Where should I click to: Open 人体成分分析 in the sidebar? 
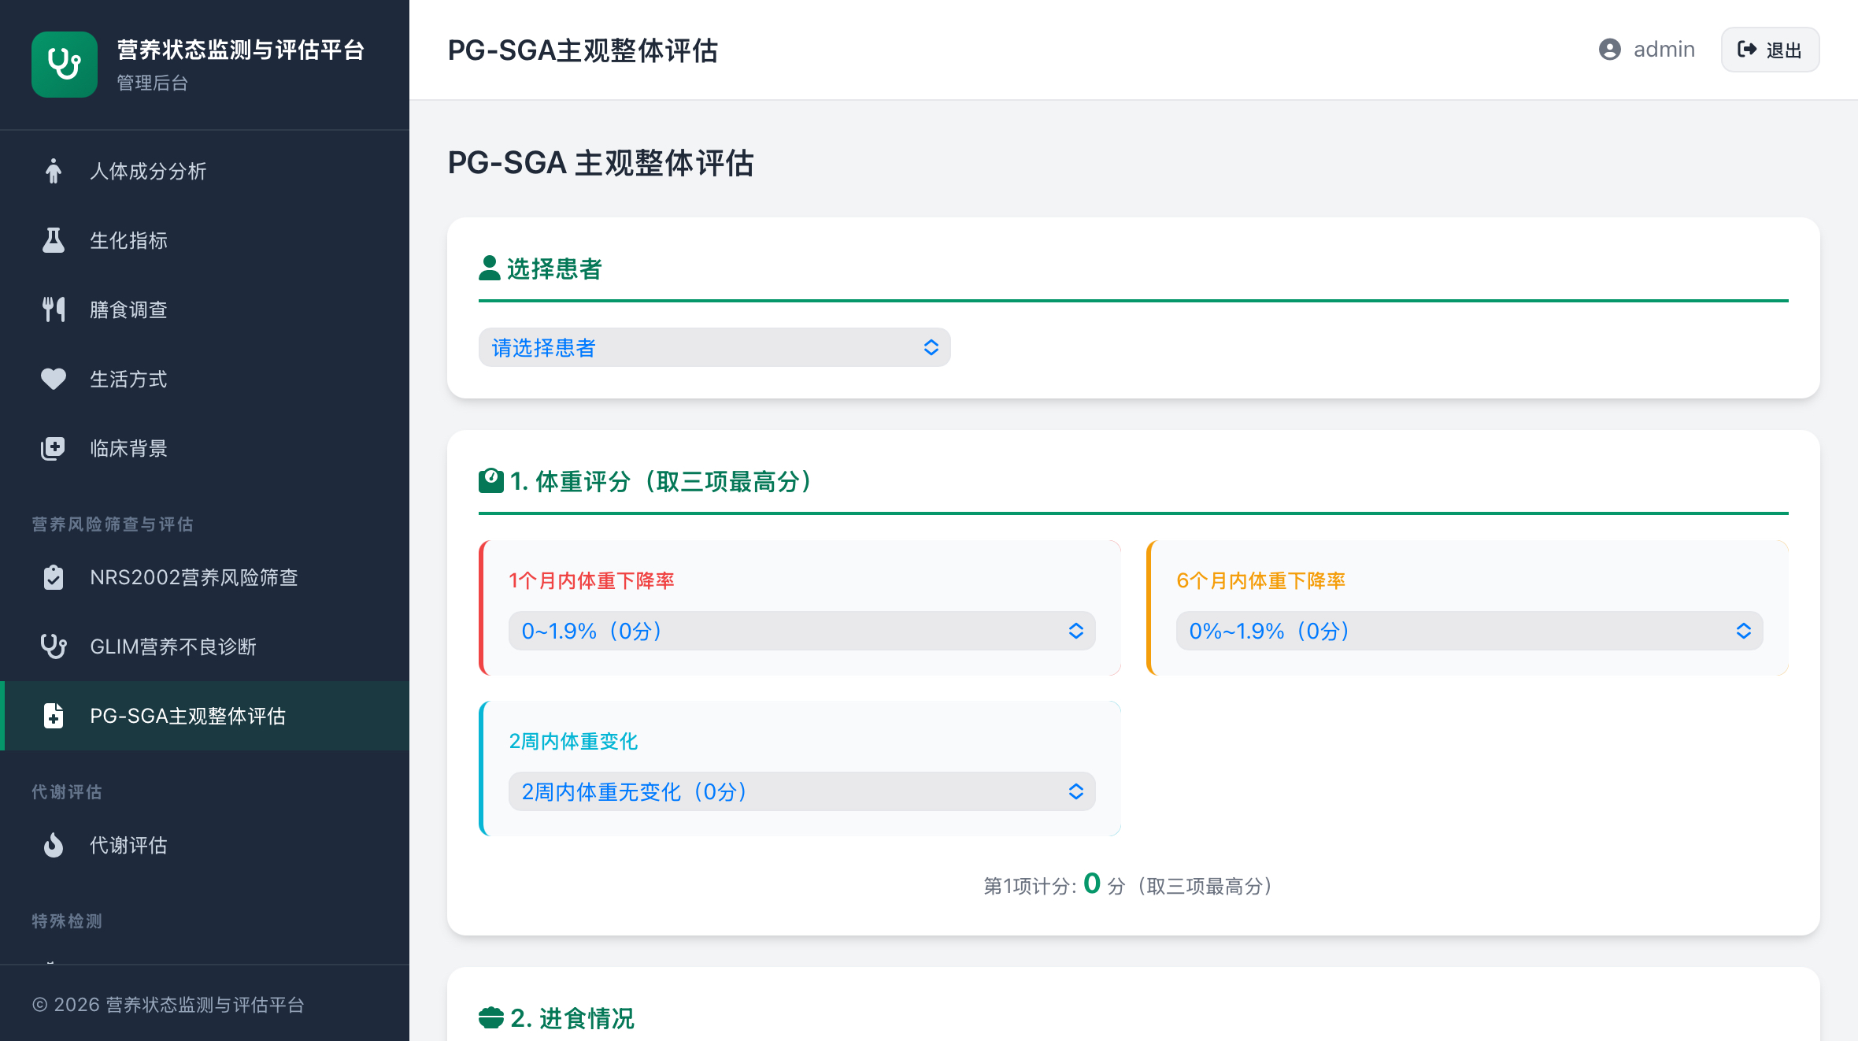pos(205,171)
